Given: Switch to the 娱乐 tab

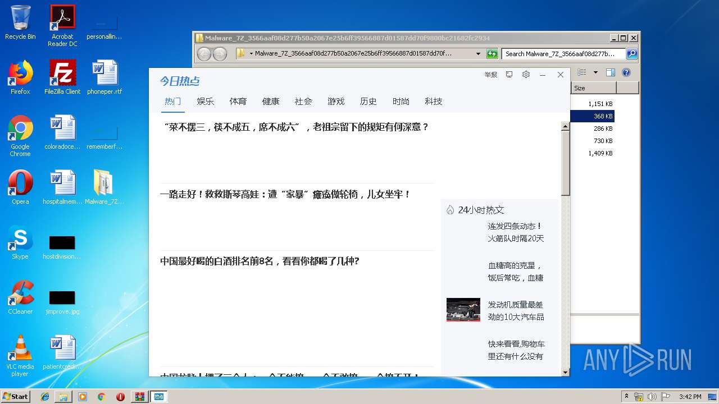Looking at the screenshot, I should click(x=206, y=102).
